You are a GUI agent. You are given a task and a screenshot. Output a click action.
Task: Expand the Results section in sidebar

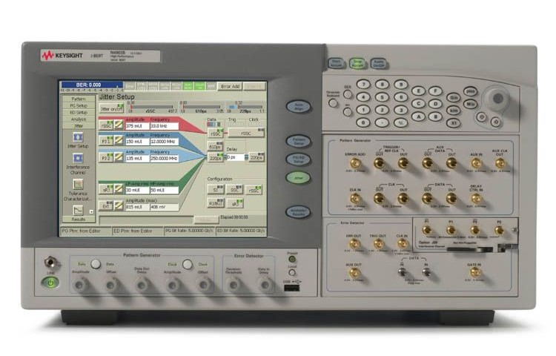click(x=78, y=219)
